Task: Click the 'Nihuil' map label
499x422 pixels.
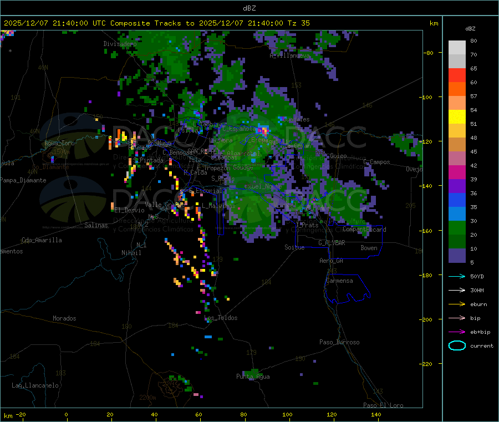Action: [131, 253]
